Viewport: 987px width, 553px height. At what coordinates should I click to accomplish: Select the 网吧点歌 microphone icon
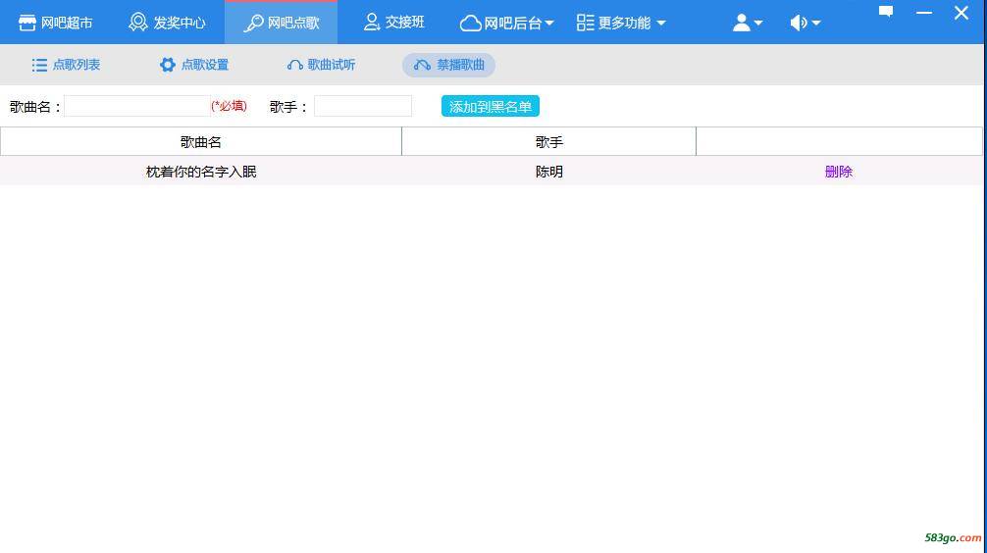pyautogui.click(x=254, y=23)
